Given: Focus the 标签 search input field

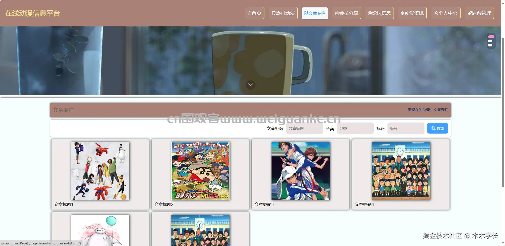Looking at the screenshot, I should coord(406,128).
